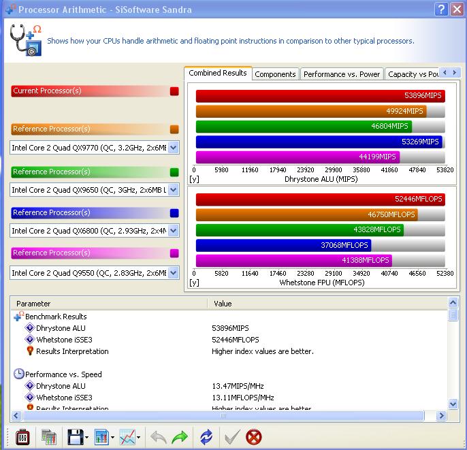Switch to the Combined Results tab
This screenshot has height=450, width=467.
pyautogui.click(x=218, y=73)
